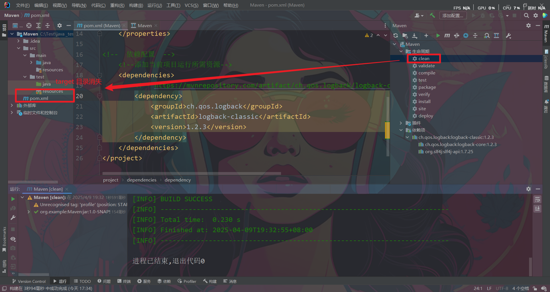This screenshot has height=292, width=550.
Task: Collapse logback-classic:1.2.3 dependency node
Action: coord(407,137)
